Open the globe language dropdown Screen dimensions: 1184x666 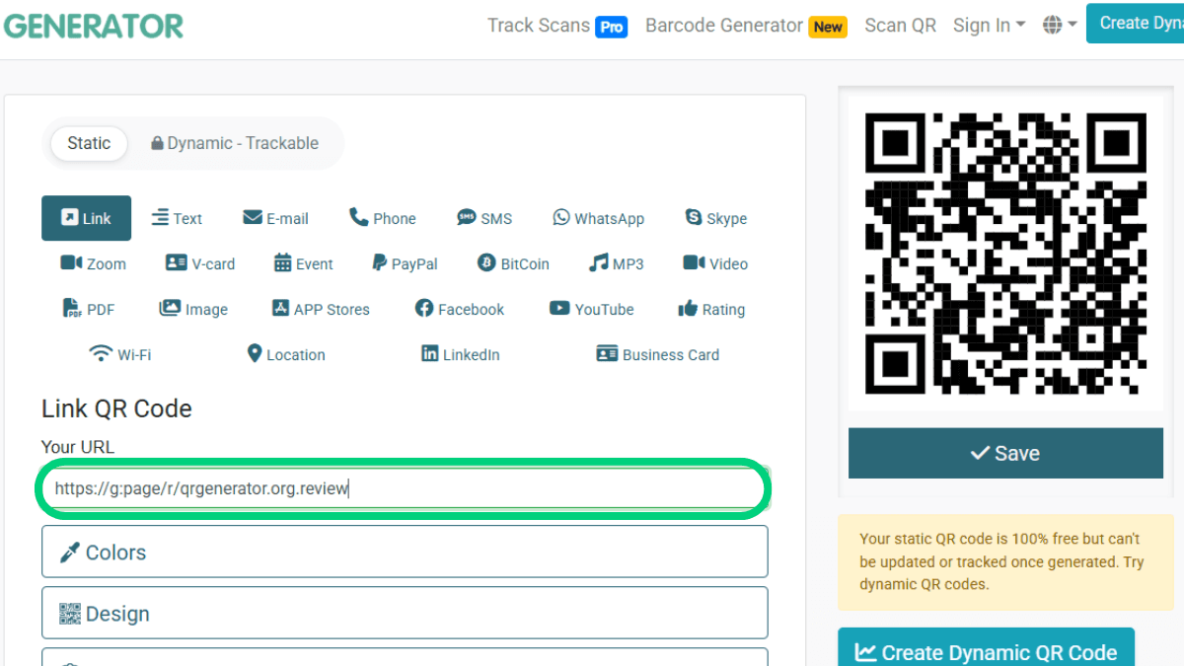1060,26
